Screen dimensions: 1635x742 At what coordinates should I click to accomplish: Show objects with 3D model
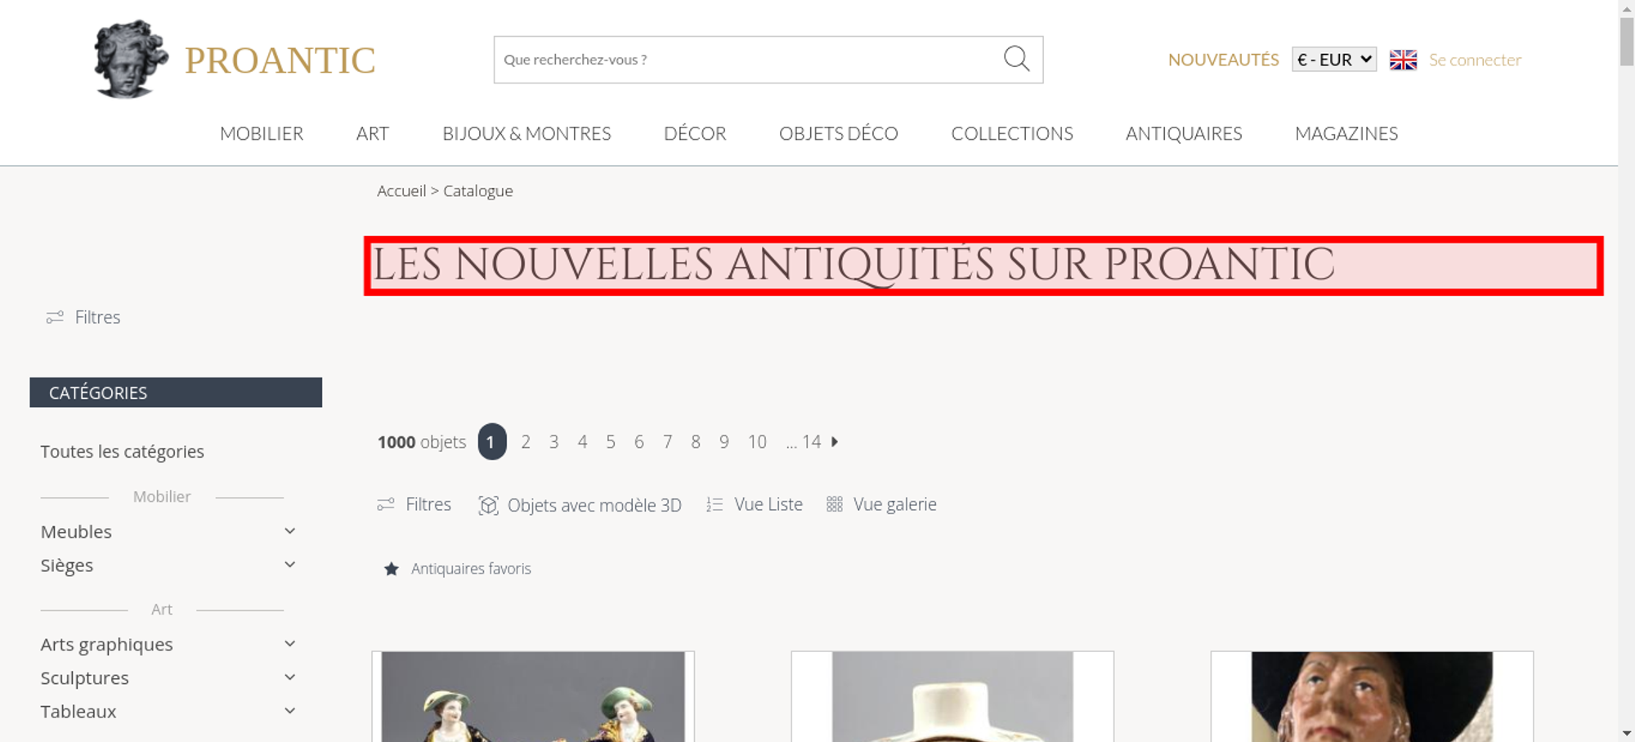click(x=580, y=505)
